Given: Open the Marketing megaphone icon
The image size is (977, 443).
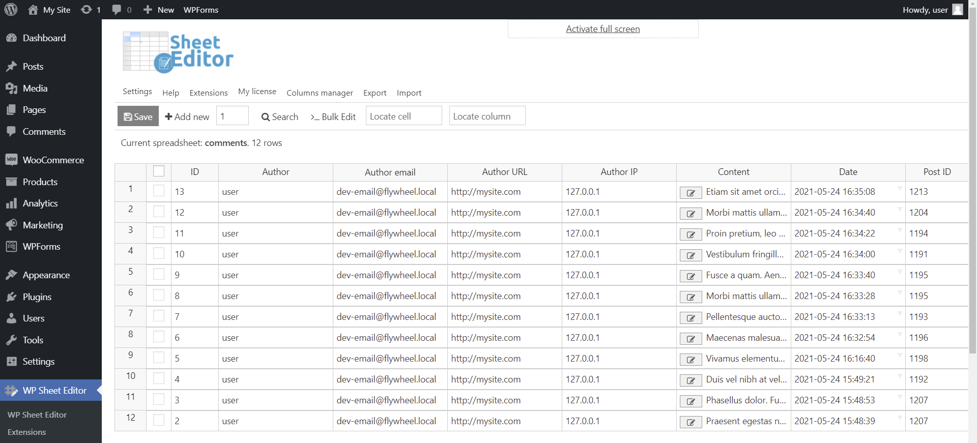Looking at the screenshot, I should (x=11, y=225).
